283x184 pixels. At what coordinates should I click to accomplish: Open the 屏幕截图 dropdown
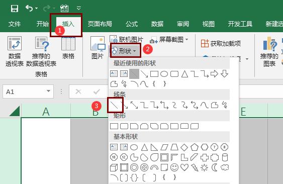pyautogui.click(x=169, y=39)
